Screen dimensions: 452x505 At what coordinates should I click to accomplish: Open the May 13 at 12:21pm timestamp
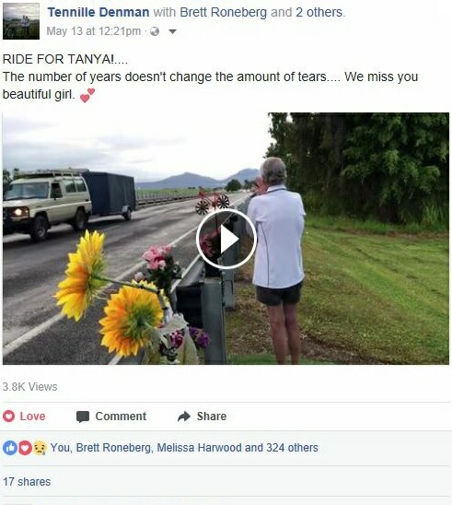(x=94, y=31)
